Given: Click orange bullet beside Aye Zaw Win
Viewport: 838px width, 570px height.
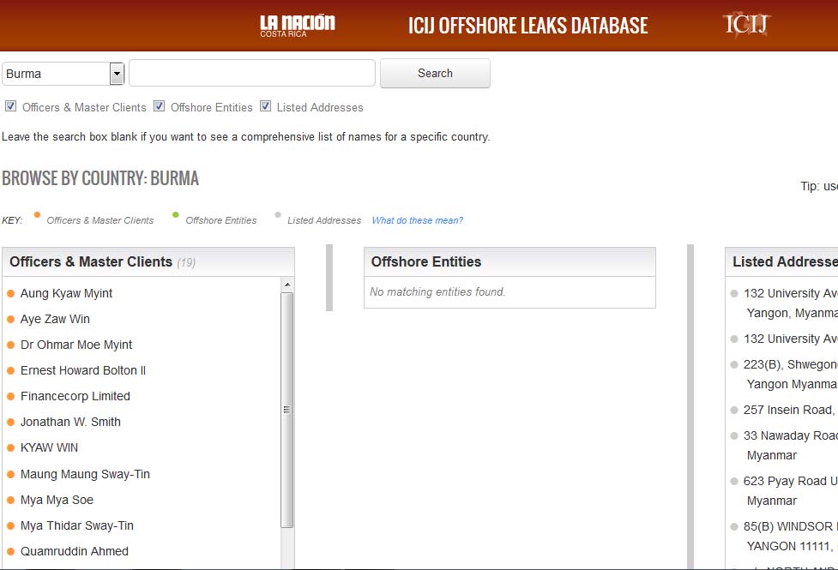Looking at the screenshot, I should point(10,320).
